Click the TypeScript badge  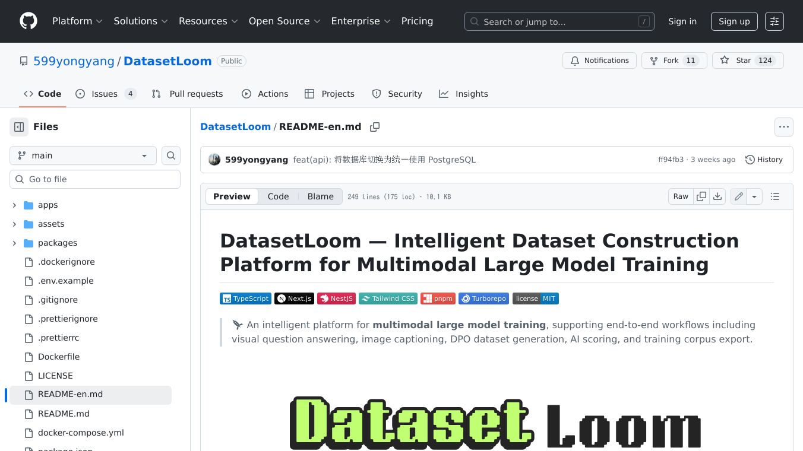[x=245, y=298]
